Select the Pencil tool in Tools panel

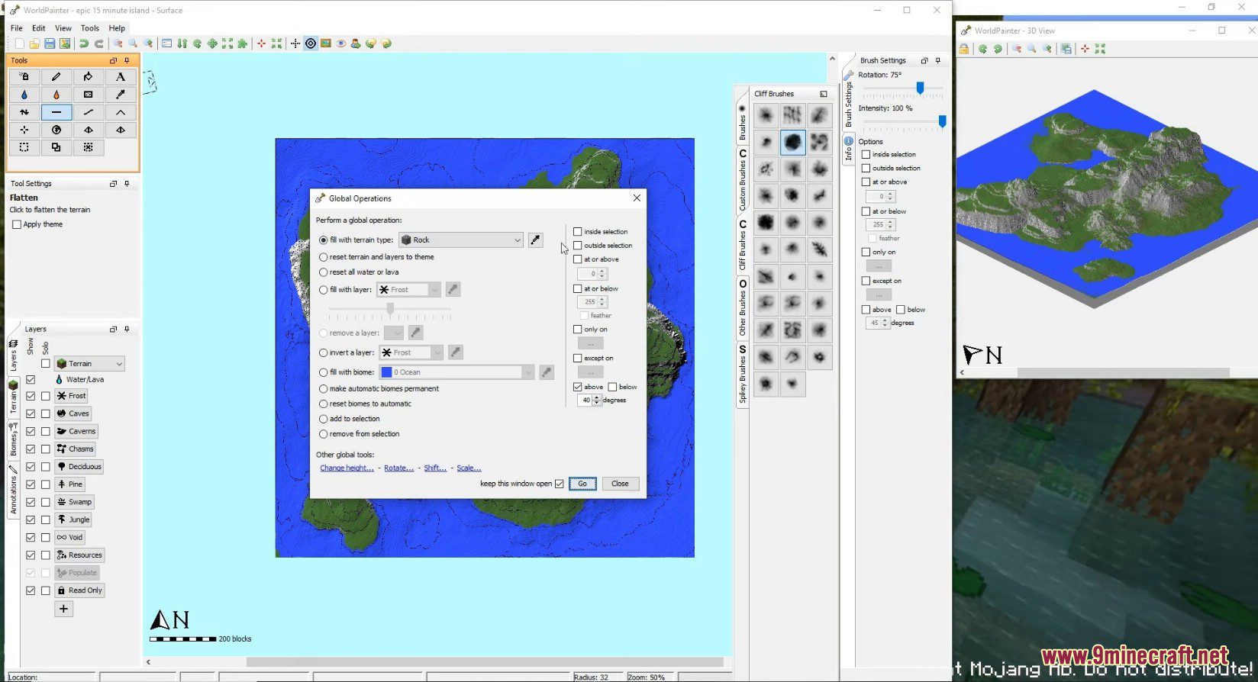(56, 76)
